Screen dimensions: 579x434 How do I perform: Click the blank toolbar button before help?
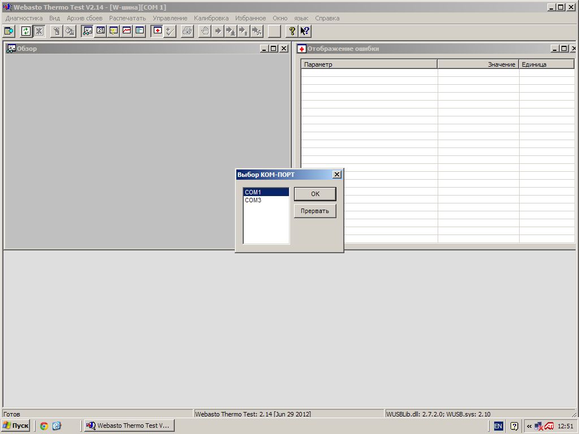click(x=274, y=32)
